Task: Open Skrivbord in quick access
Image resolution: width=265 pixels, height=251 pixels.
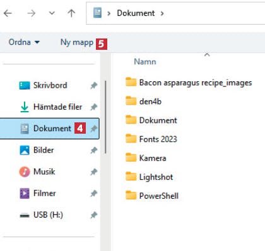Action: point(50,85)
